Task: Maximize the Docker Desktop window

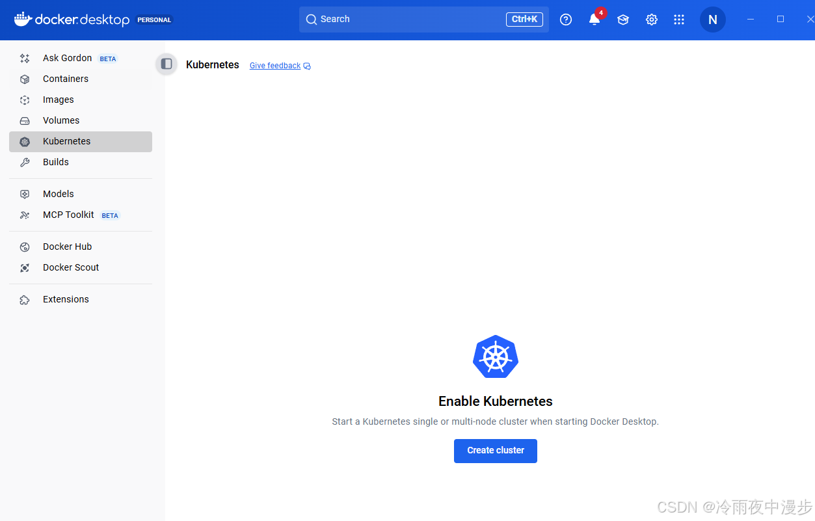Action: (x=781, y=20)
